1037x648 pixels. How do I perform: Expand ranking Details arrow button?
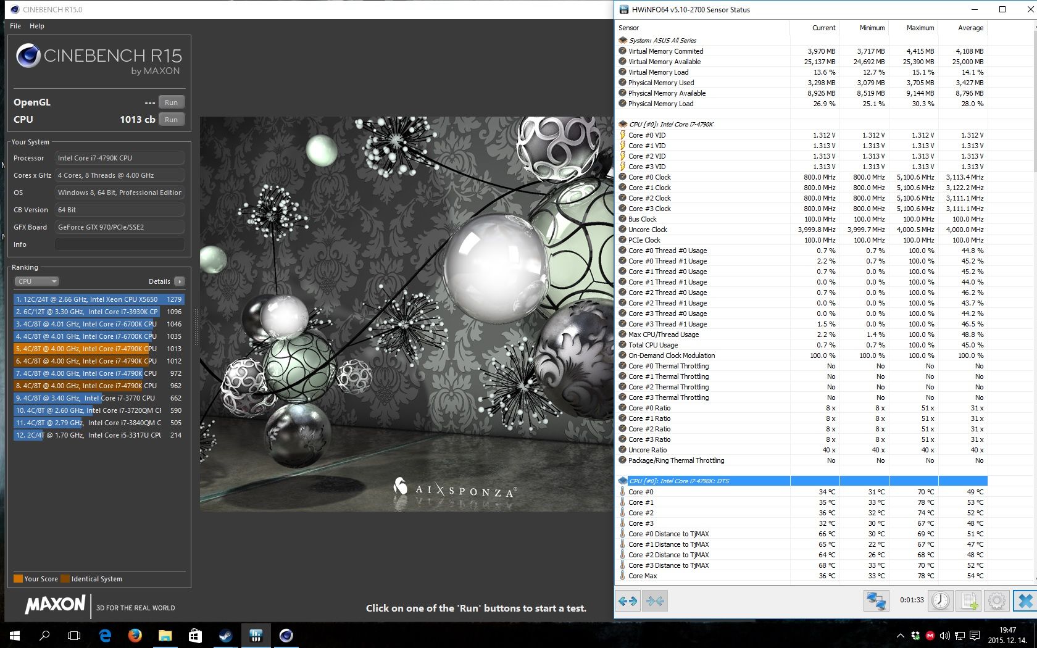click(180, 281)
